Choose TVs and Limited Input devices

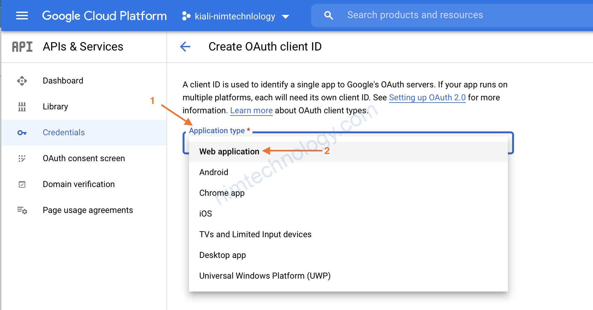pos(348,234)
